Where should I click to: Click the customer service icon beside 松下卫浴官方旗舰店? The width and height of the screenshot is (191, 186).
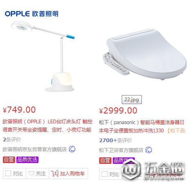149,150
